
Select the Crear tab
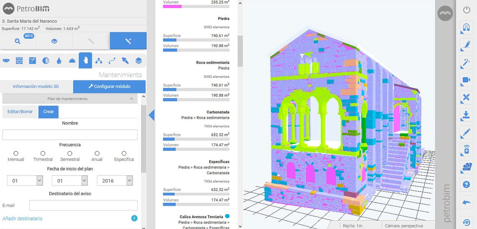pyautogui.click(x=48, y=112)
